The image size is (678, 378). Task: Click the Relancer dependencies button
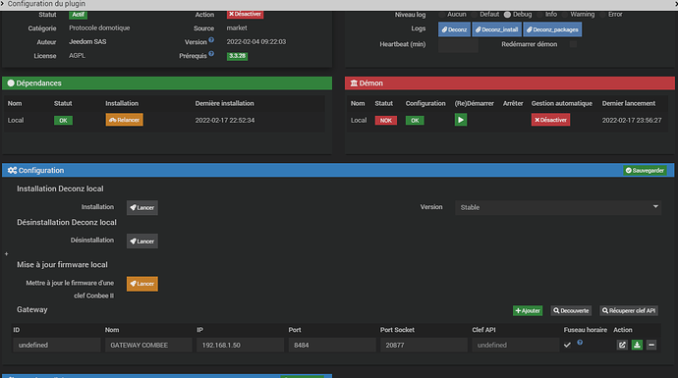tap(124, 120)
